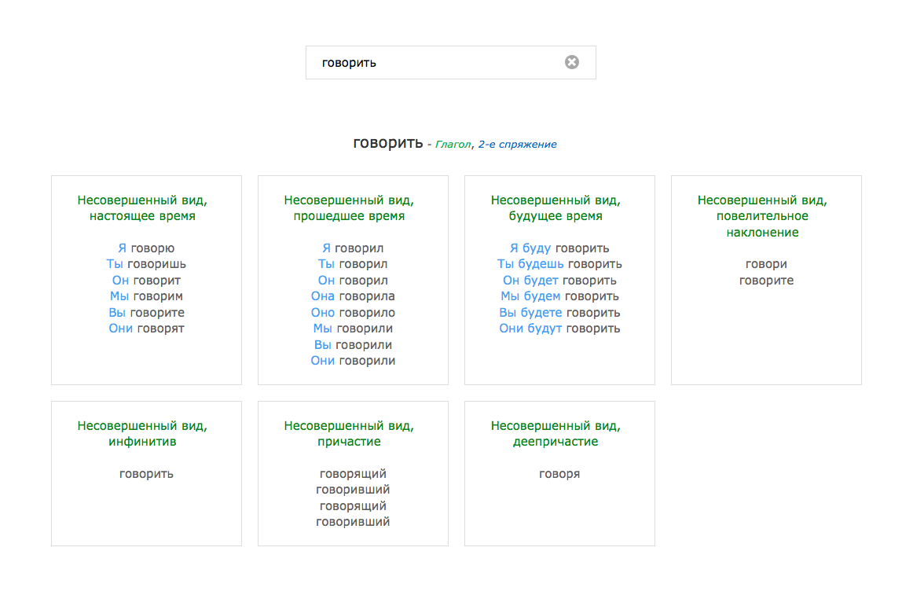Image resolution: width=913 pixels, height=595 pixels.
Task: Click past tense form говорила
Action: pyautogui.click(x=365, y=296)
